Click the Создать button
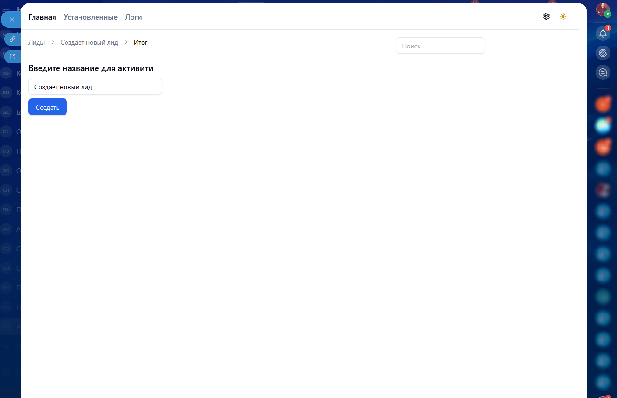The image size is (617, 398). pos(47,107)
